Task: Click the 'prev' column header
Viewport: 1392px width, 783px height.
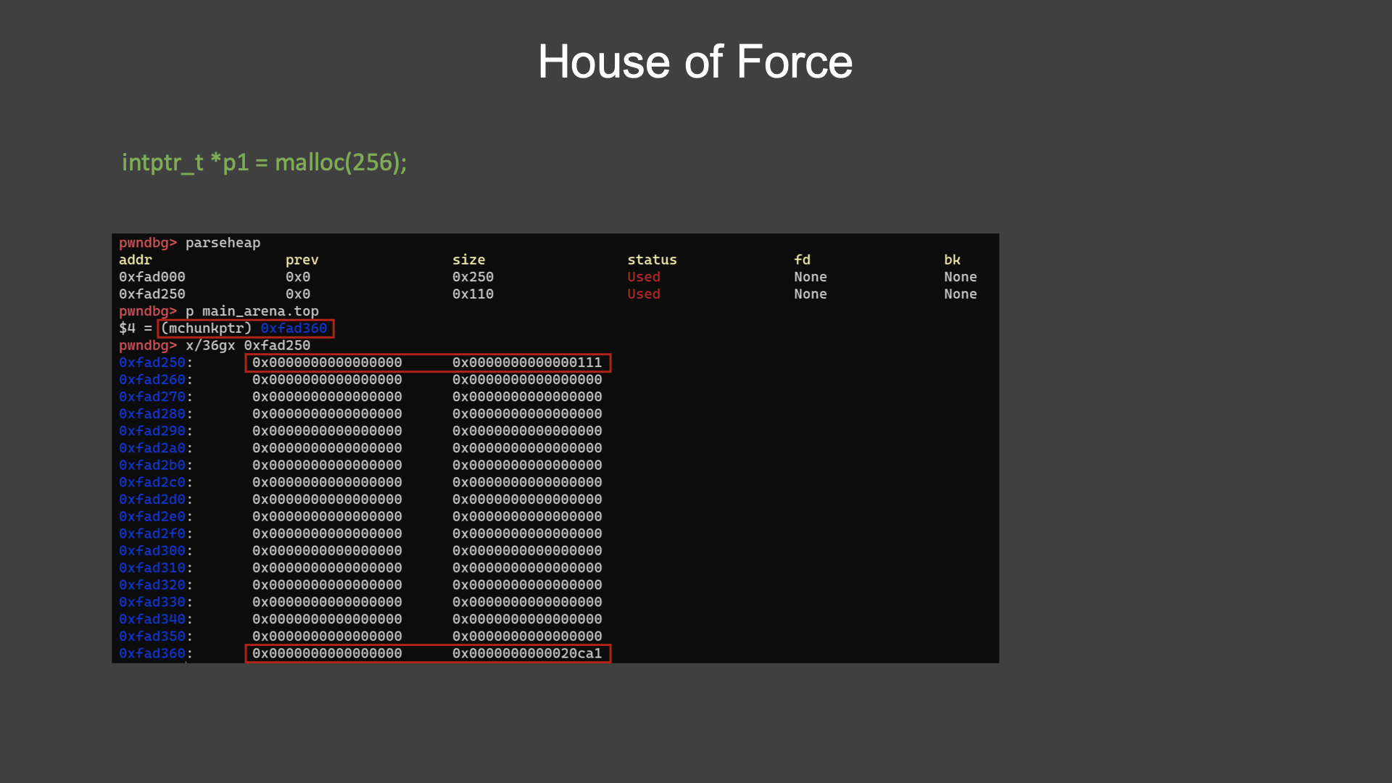Action: pos(302,260)
